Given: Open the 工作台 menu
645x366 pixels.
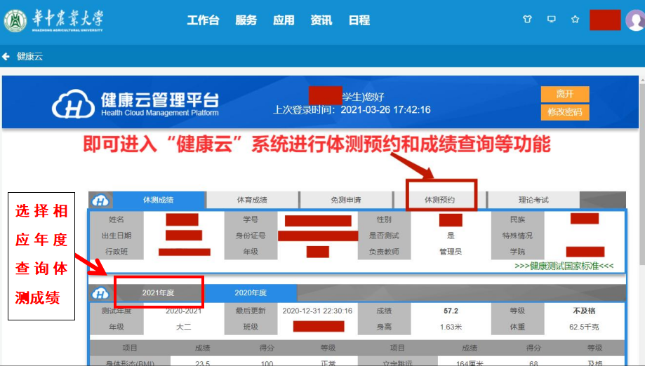Looking at the screenshot, I should click(x=203, y=20).
